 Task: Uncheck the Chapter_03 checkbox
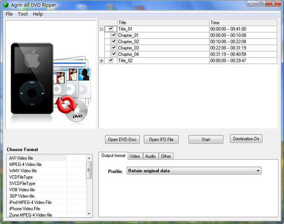click(x=114, y=48)
